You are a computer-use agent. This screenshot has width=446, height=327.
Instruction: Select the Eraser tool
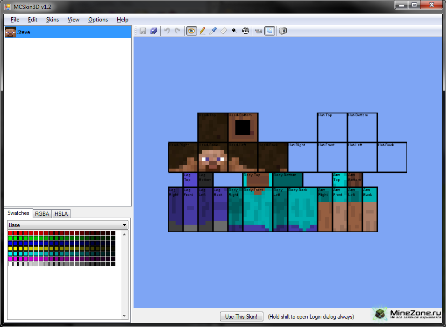point(224,31)
